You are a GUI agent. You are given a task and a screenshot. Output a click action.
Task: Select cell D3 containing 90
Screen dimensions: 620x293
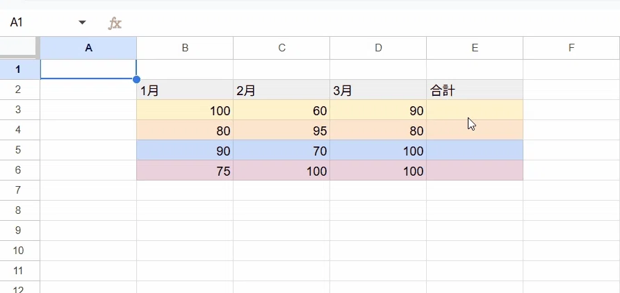(378, 110)
